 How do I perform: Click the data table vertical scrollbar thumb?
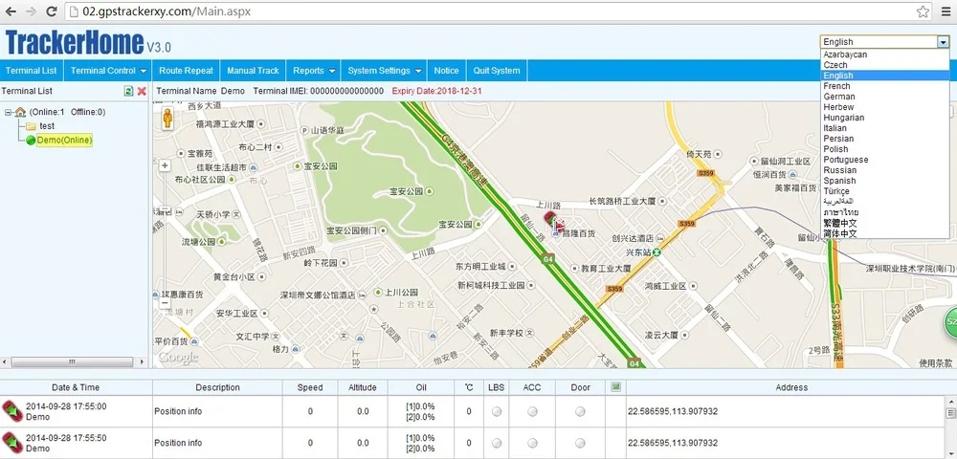pyautogui.click(x=951, y=414)
